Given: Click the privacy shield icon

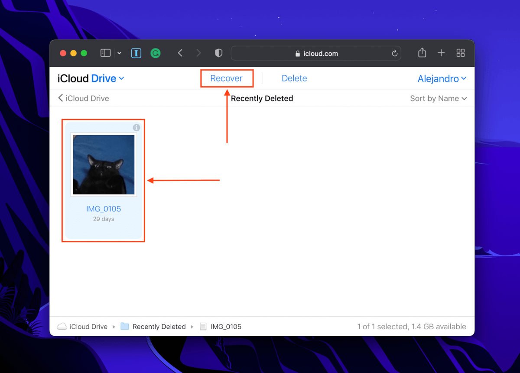Looking at the screenshot, I should [219, 53].
